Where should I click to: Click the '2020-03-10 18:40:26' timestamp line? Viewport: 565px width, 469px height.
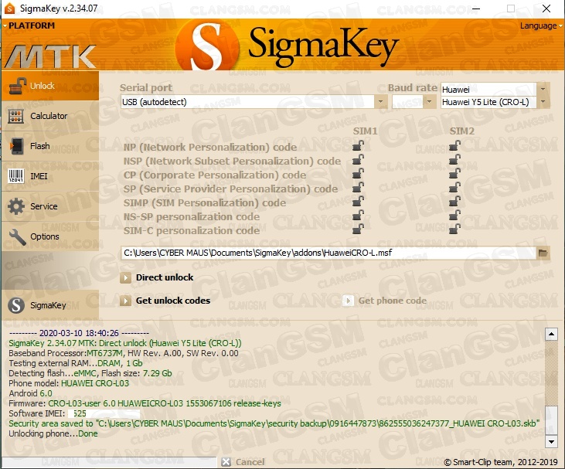pos(79,333)
